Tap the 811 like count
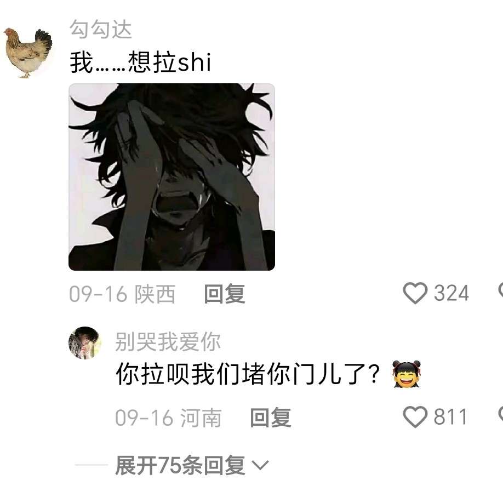The width and height of the screenshot is (503, 503). [x=450, y=417]
